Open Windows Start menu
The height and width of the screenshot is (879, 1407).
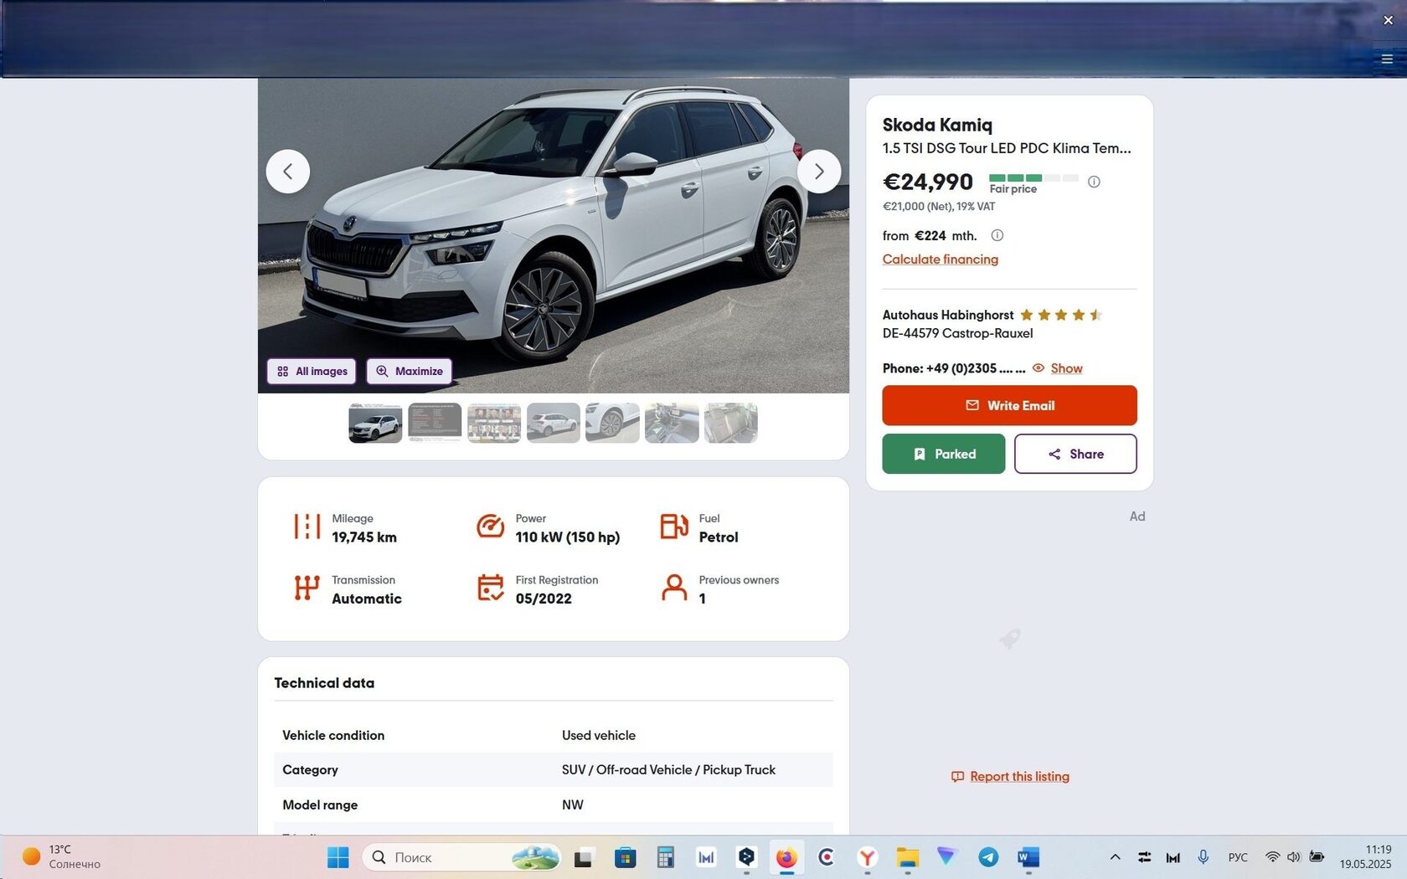(338, 857)
